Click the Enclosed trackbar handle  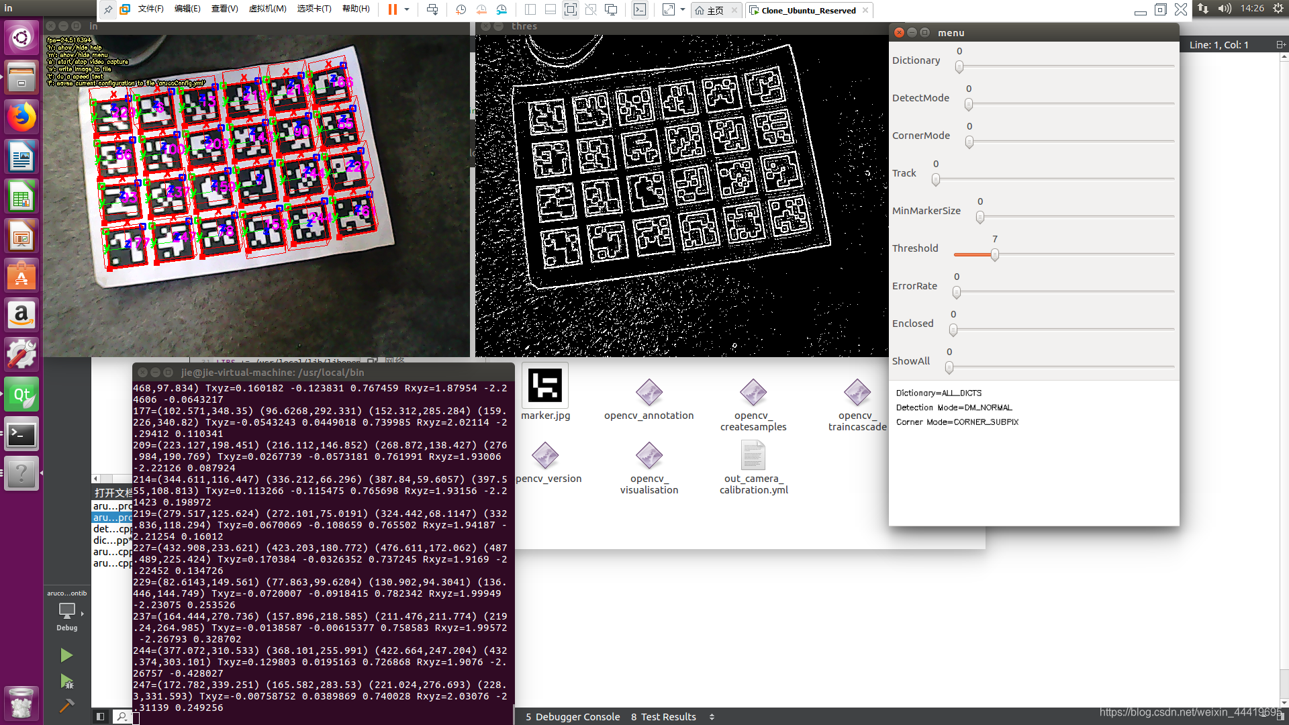click(x=953, y=330)
